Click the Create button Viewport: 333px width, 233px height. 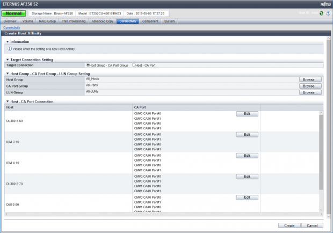pyautogui.click(x=289, y=225)
